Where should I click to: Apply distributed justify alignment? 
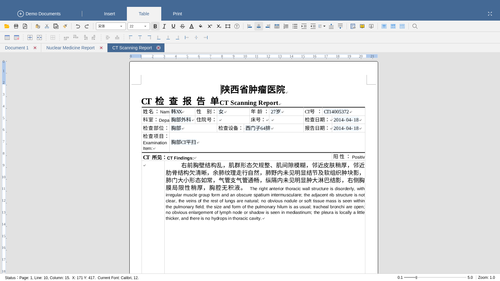coord(277,26)
